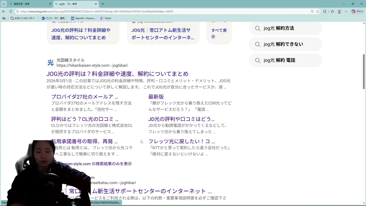The width and height of the screenshot is (366, 206).
Task: Open the Settings and more ellipsis menu
Action: [x=346, y=11]
